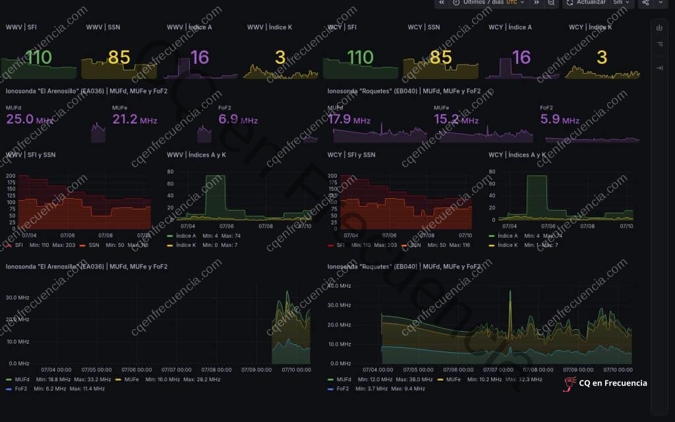Click info icon beside top Roquetes panel title

point(490,91)
